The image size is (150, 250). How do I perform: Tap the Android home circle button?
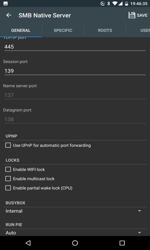[x=75, y=243]
